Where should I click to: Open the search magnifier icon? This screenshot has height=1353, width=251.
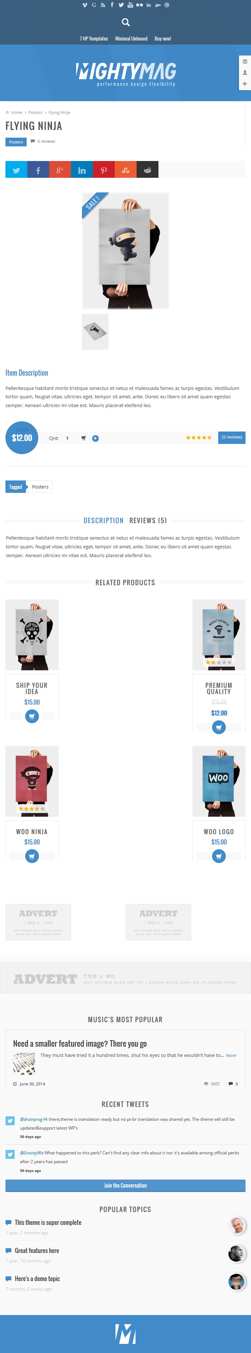125,22
